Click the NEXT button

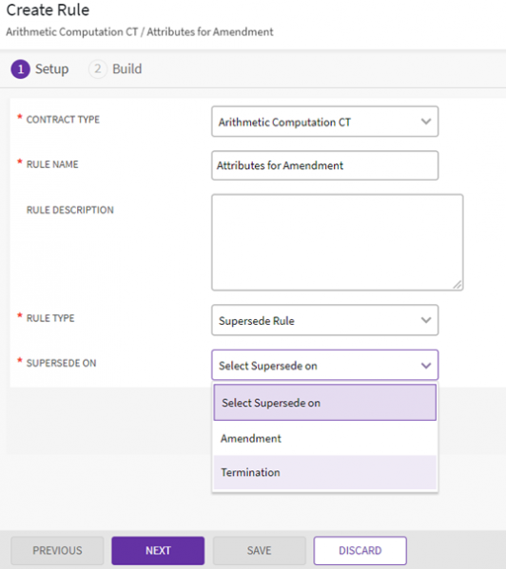[158, 551]
